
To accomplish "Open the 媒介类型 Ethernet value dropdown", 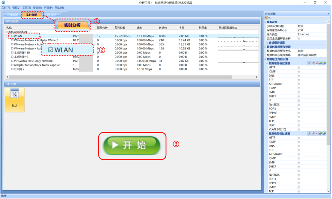I will coord(312,34).
